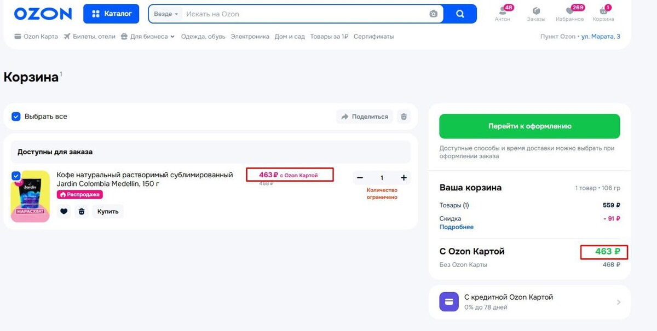Go to Дом и сад category
657x331 pixels.
click(290, 37)
